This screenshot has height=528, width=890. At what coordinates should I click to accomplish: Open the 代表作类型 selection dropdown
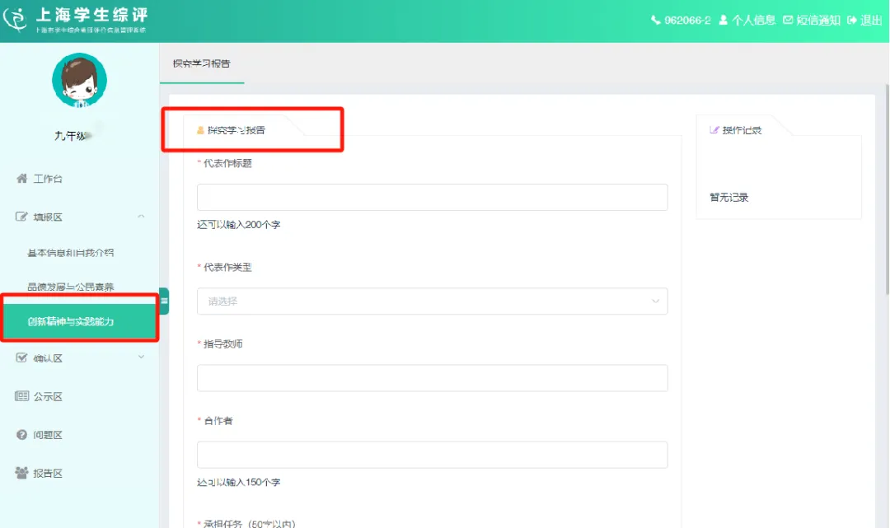431,301
